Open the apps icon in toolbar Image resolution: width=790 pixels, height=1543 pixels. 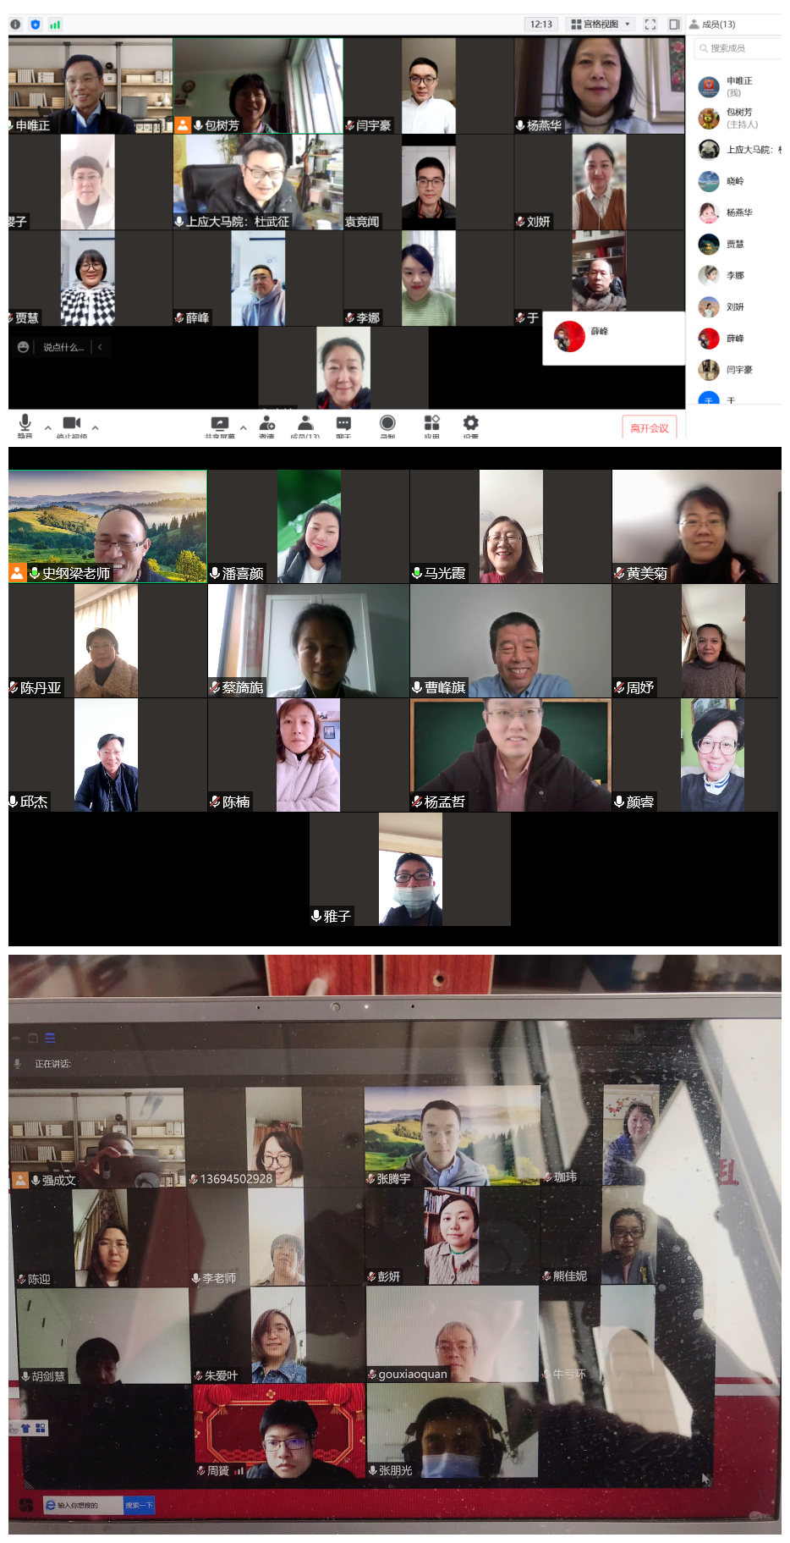431,423
